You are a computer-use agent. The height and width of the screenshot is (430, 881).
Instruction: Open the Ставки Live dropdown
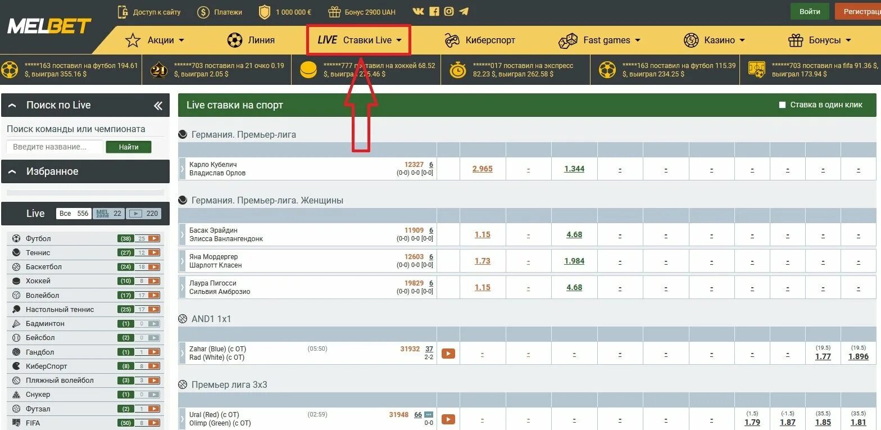coord(360,40)
